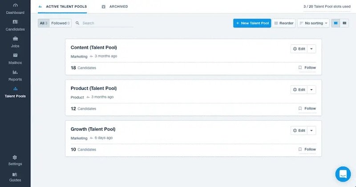Edit the Growth talent pool
Viewport: 356px width, 187px height.
tap(299, 131)
